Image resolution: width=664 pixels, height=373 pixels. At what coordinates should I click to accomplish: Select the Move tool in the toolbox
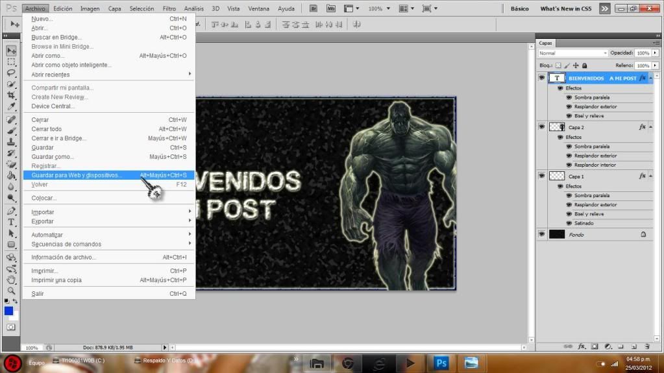coord(11,51)
